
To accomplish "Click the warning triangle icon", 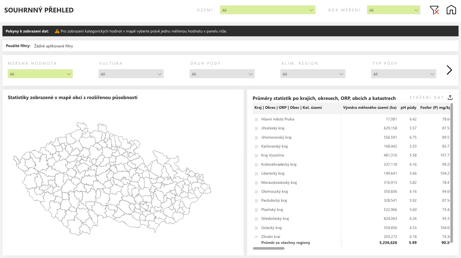I will pyautogui.click(x=57, y=31).
